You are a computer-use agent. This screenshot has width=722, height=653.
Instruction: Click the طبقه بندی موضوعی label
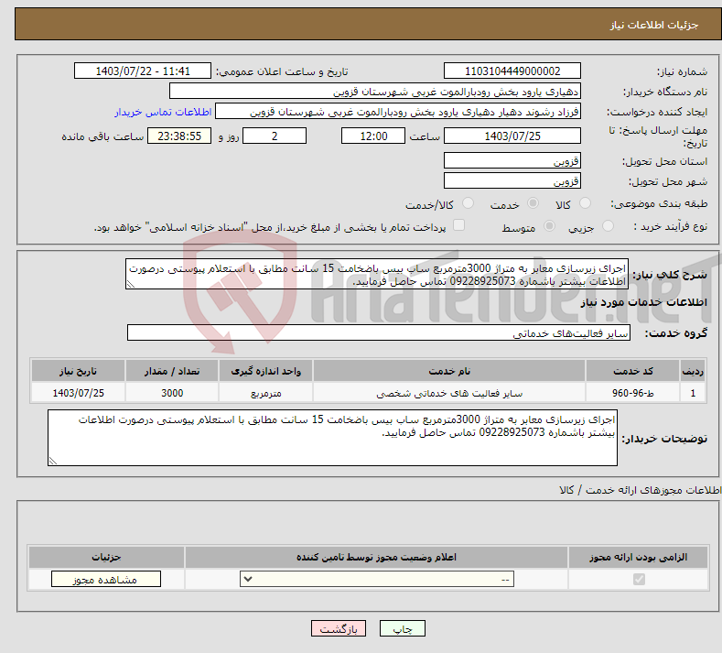[x=659, y=203]
